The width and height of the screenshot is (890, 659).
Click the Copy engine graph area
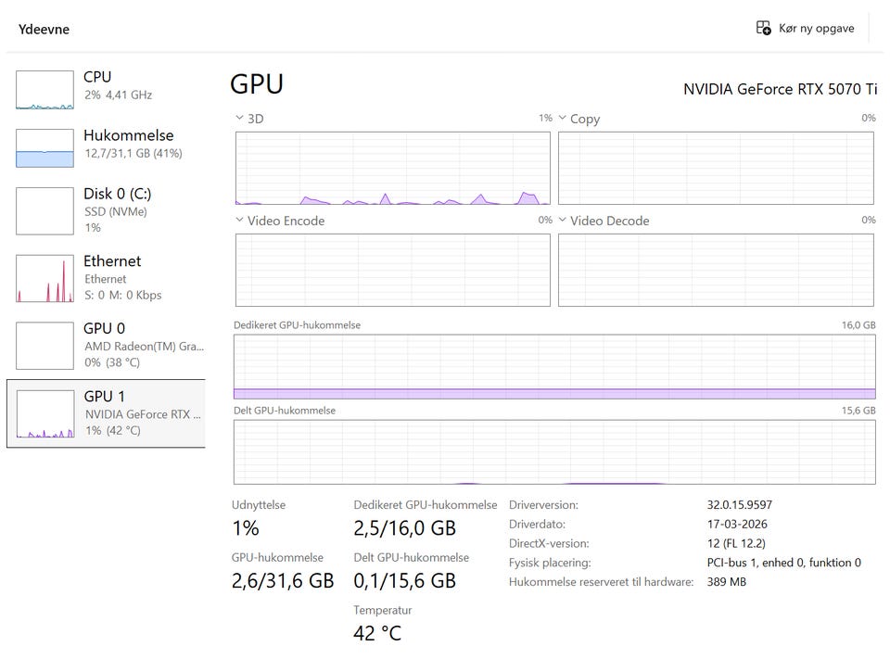(715, 168)
